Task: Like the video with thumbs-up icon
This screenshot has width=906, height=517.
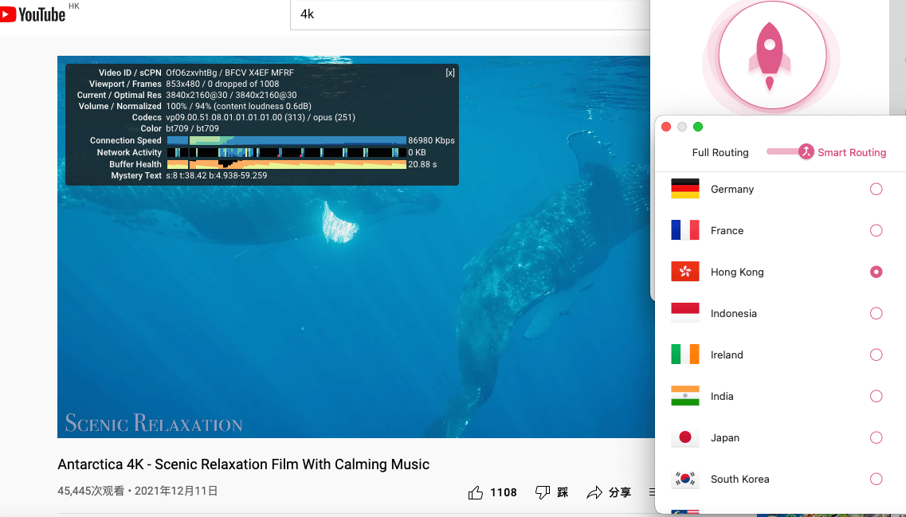Action: click(476, 493)
